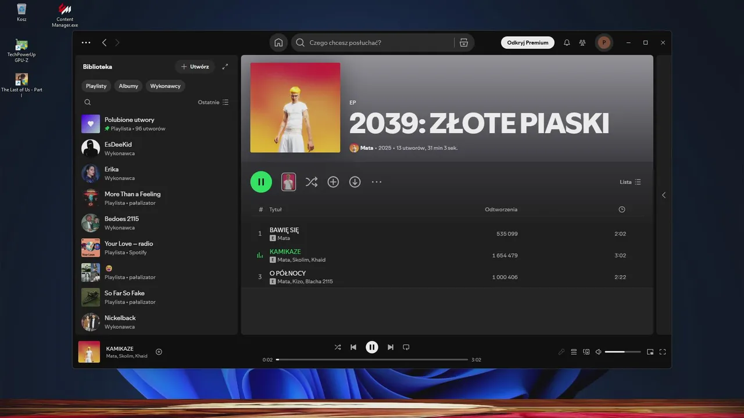Skip to the next track
This screenshot has height=418, width=744.
coord(391,347)
